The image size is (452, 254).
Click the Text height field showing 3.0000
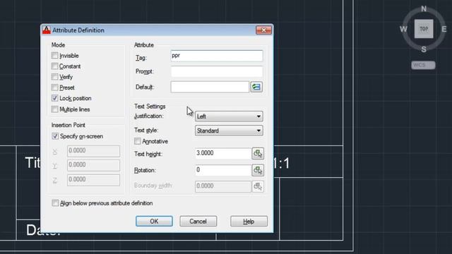coord(223,154)
